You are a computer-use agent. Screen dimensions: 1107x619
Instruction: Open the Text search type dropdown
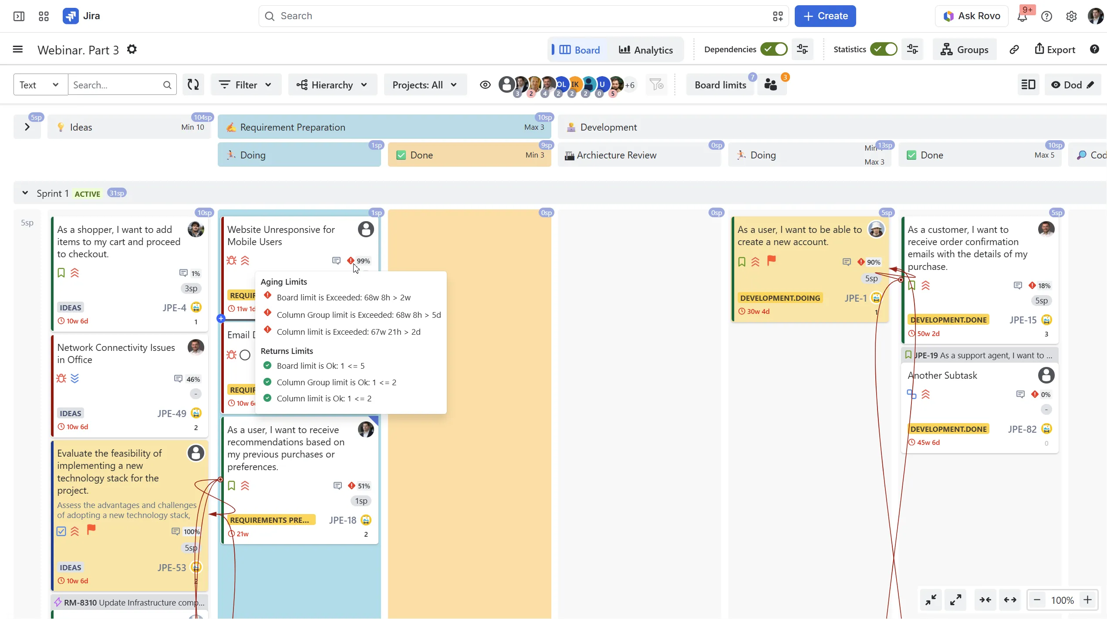[x=40, y=84]
